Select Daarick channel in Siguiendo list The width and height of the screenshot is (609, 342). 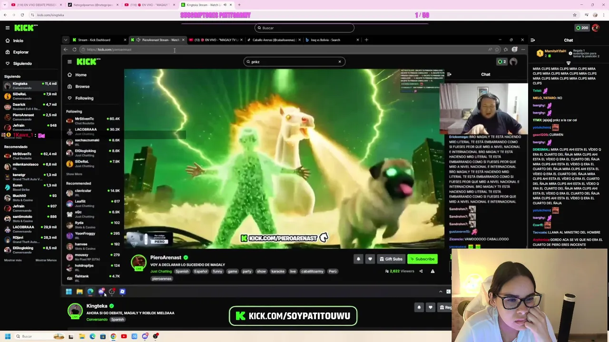(x=30, y=106)
